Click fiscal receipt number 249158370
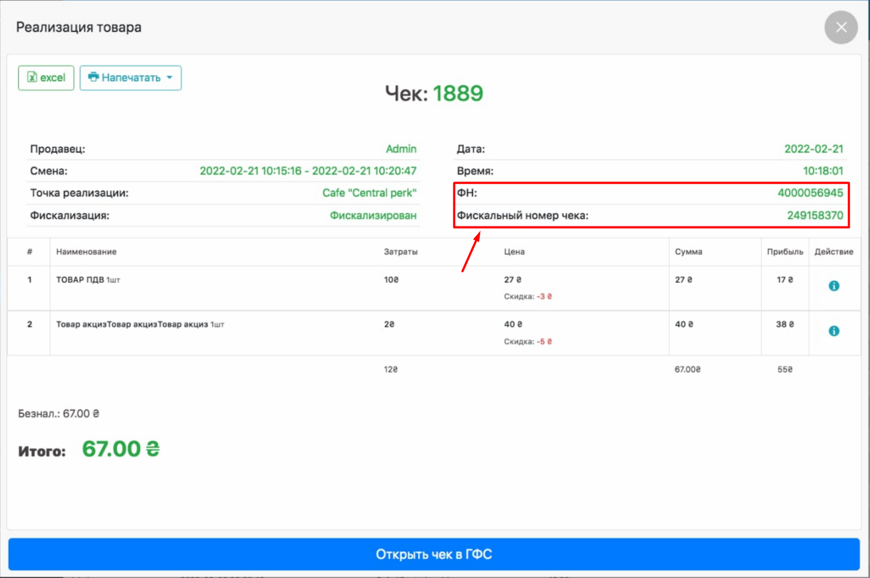The image size is (870, 578). pos(815,216)
